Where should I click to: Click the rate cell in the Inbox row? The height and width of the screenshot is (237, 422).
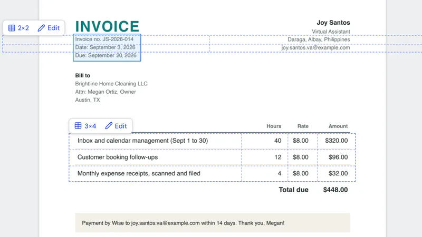[x=302, y=141]
